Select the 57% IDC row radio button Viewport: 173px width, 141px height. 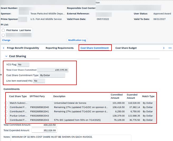[6, 120]
